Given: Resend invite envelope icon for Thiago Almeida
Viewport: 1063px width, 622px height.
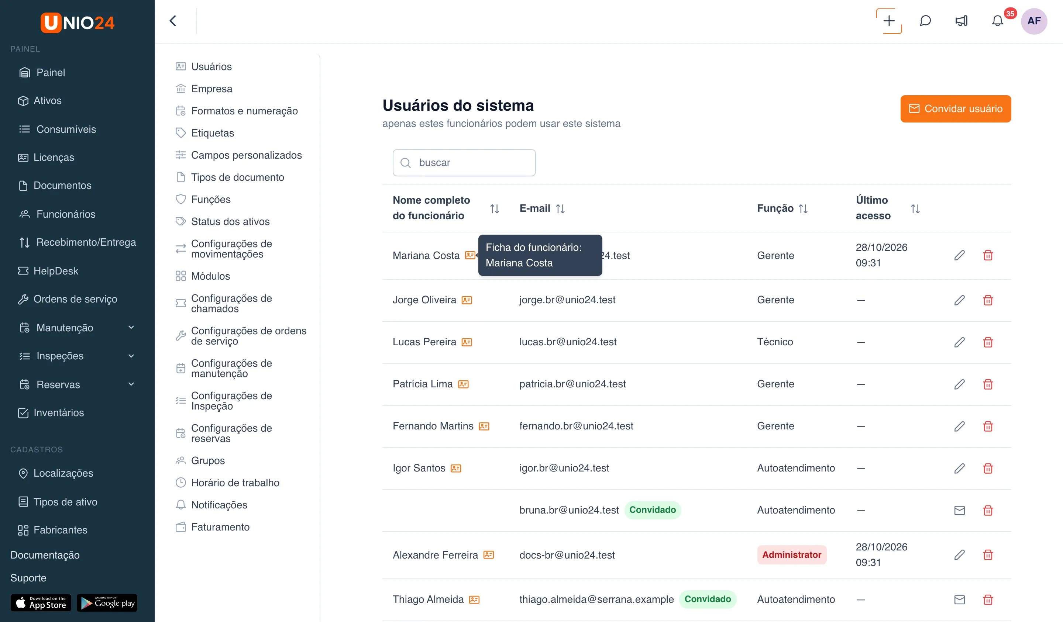Looking at the screenshot, I should [959, 599].
